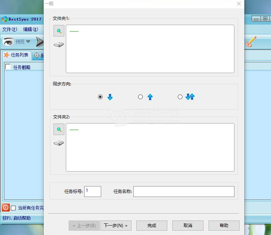Click the 按F1,启动帮助 status bar text
271x235 pixels.
tap(16, 218)
